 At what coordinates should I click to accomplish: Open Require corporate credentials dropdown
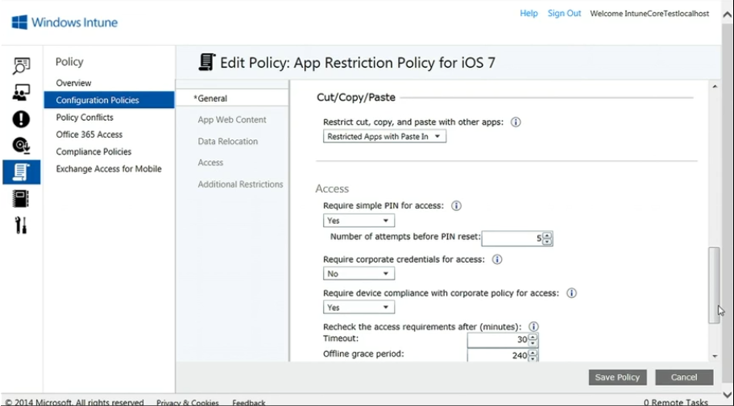point(359,274)
